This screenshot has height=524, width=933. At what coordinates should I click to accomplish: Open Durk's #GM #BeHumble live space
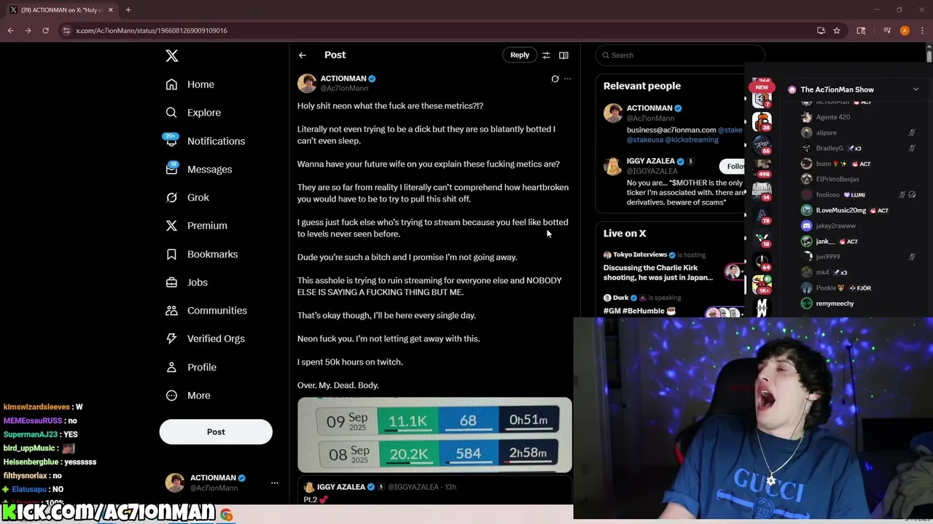(671, 305)
